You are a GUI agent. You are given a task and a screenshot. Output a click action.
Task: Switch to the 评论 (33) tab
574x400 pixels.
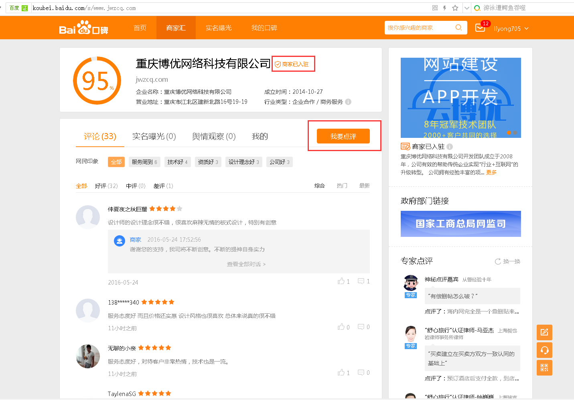tap(100, 136)
